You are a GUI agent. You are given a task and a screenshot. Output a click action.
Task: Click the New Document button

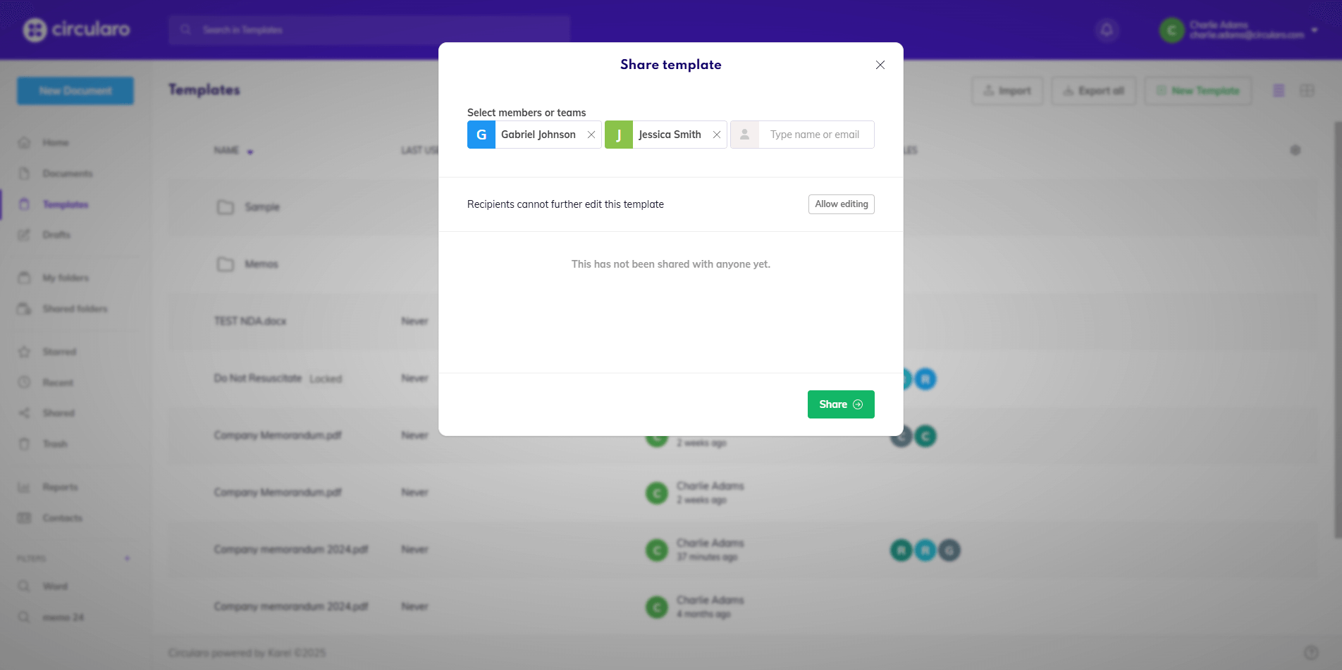coord(75,91)
